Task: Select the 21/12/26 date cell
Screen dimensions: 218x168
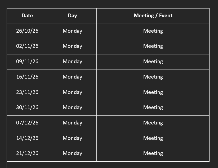Action: pyautogui.click(x=27, y=153)
